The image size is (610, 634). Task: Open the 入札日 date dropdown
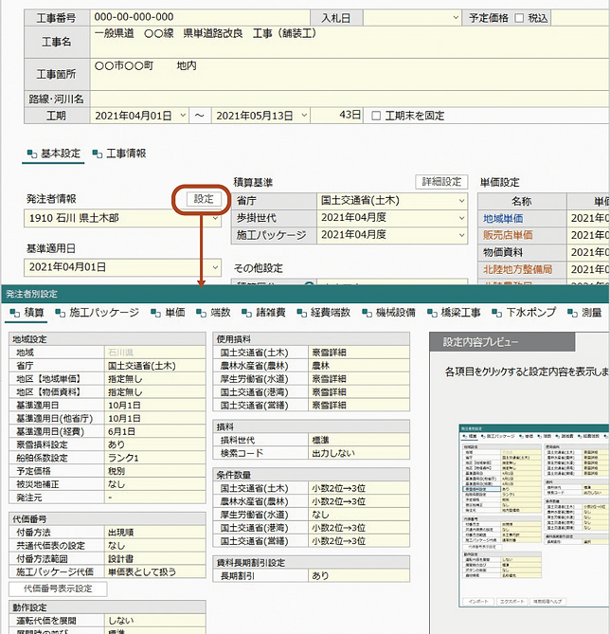[456, 18]
